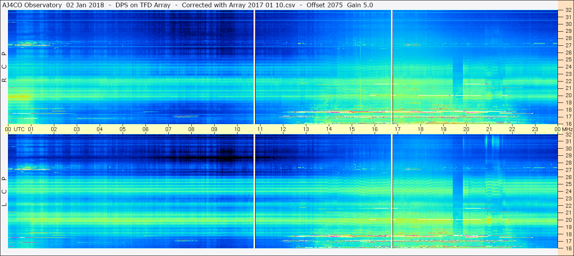Screen dimensions: 574x256
Task: Select the 12 hour tick label
Action: [x=283, y=129]
